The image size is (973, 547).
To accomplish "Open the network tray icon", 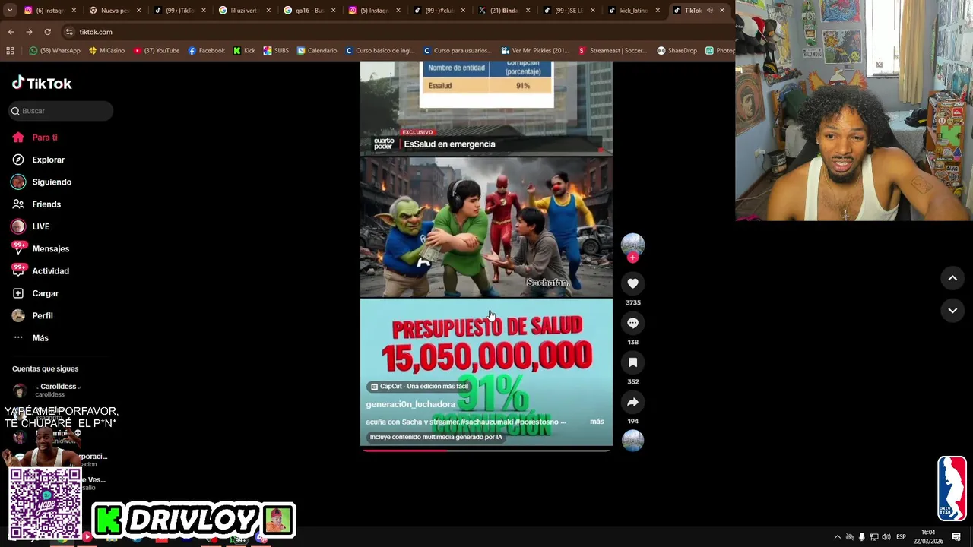I will pos(874,537).
